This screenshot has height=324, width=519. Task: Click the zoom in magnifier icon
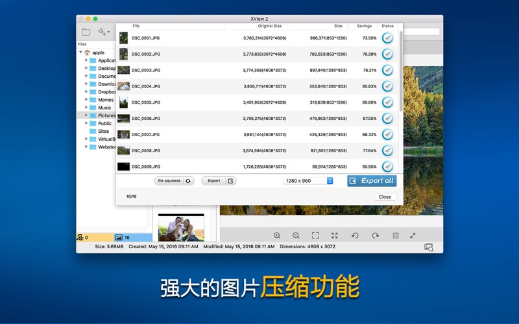pyautogui.click(x=277, y=236)
